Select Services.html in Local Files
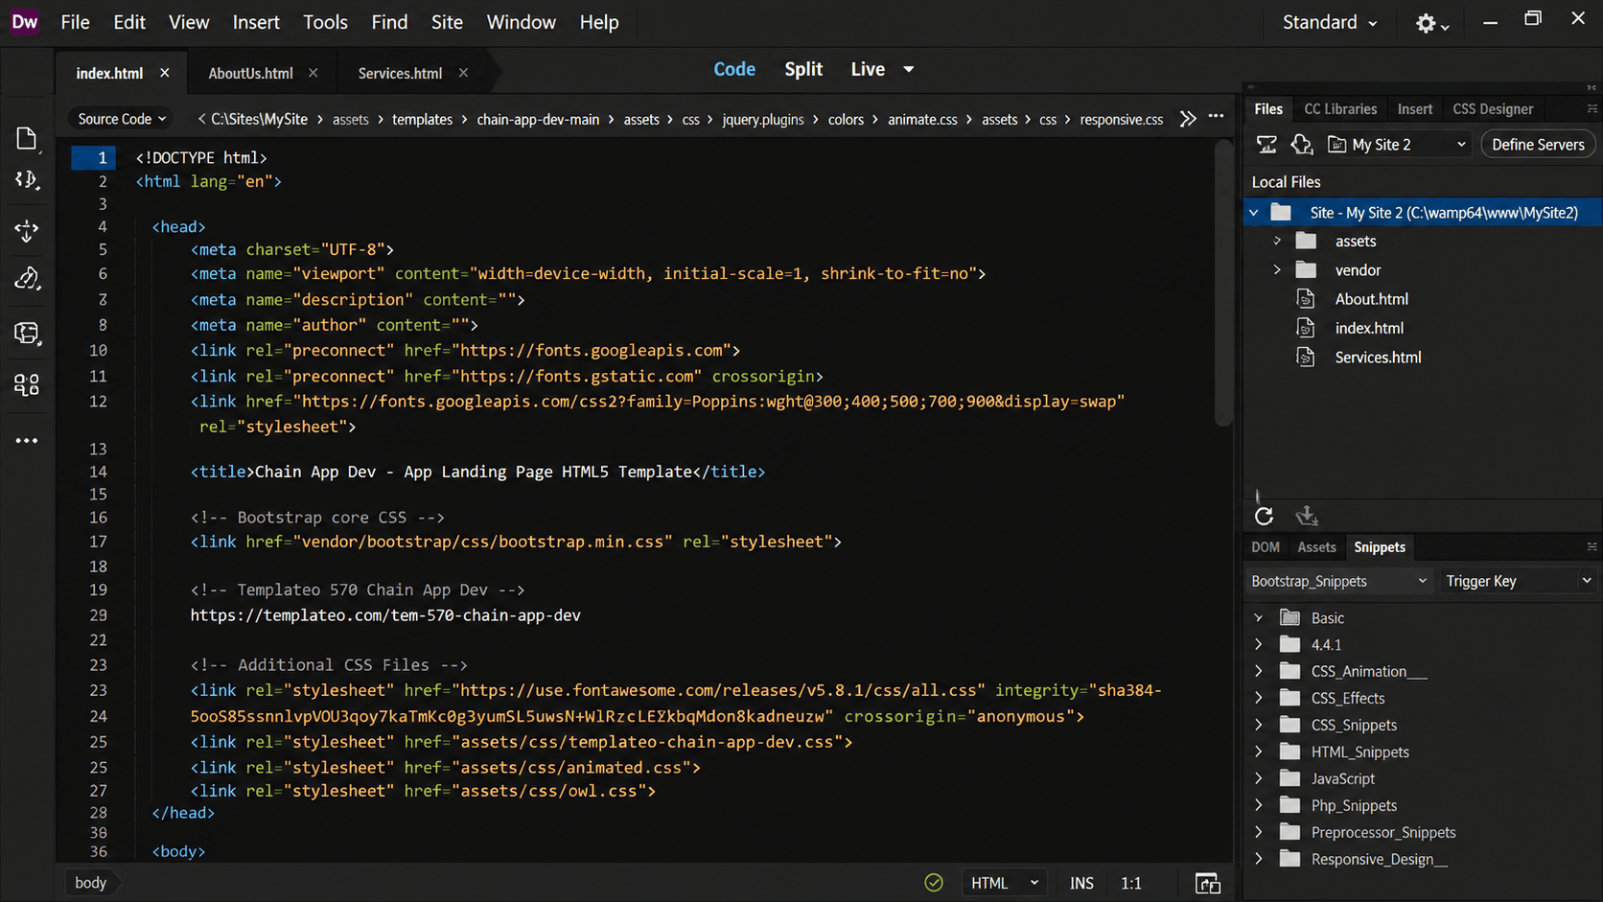 [1378, 358]
